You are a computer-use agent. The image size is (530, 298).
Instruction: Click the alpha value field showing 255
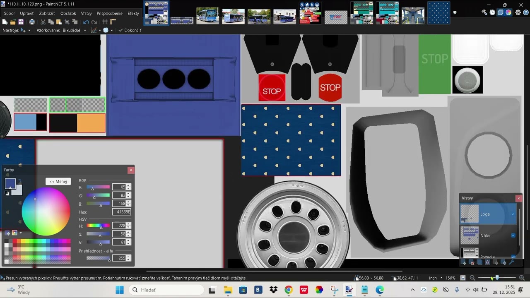coord(119,258)
